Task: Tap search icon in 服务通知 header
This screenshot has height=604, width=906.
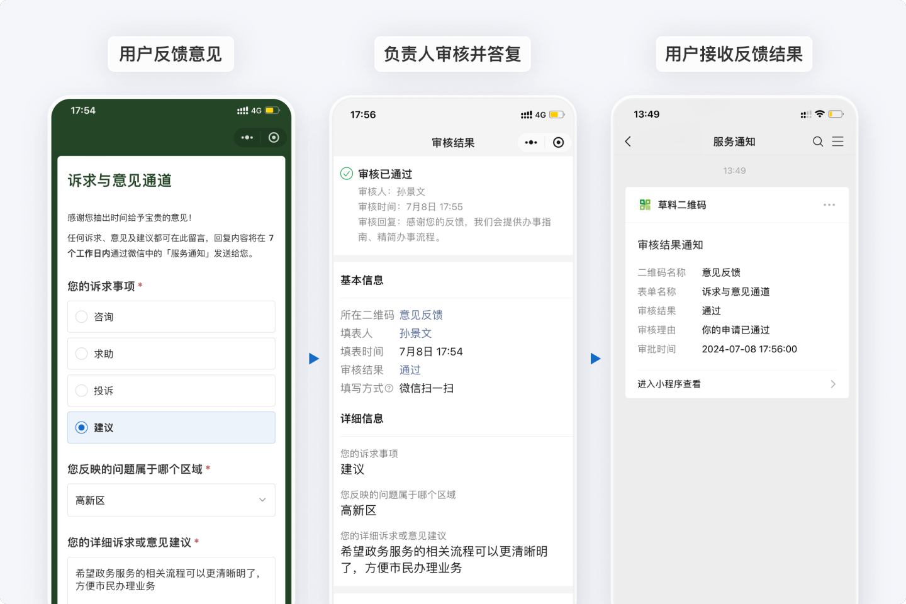Action: point(817,142)
